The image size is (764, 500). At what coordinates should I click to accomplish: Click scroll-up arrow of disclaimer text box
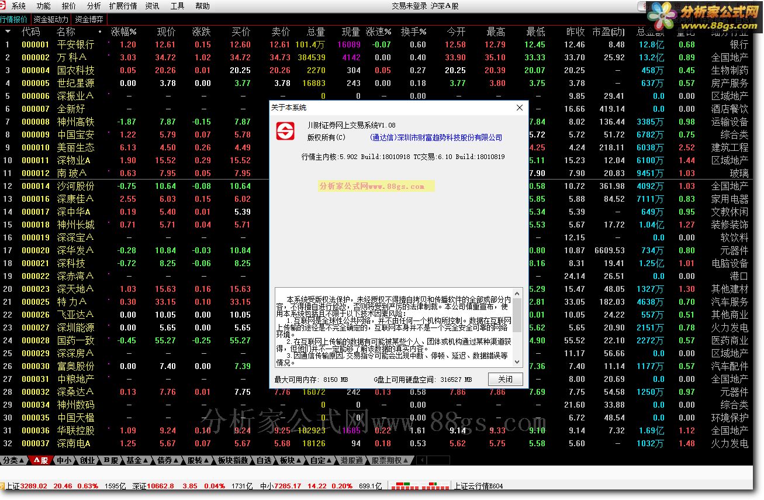coord(517,294)
